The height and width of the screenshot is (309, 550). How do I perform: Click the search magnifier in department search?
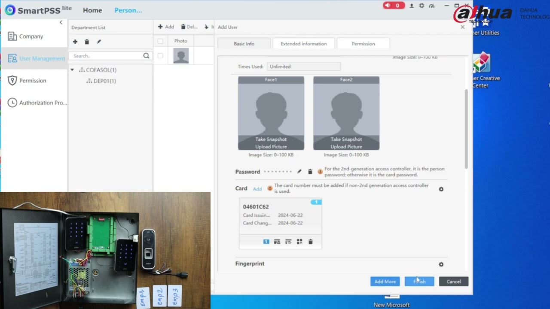pos(146,56)
